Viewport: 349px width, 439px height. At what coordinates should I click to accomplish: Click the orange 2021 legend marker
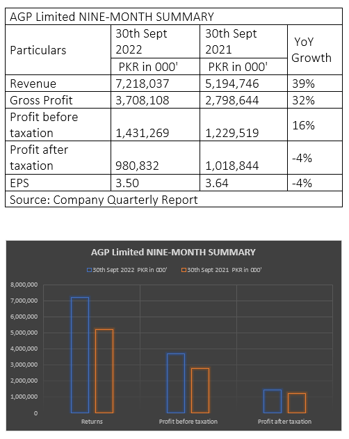[184, 270]
